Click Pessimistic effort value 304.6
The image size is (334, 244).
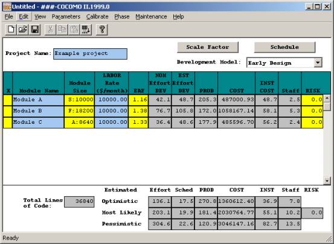click(160, 224)
